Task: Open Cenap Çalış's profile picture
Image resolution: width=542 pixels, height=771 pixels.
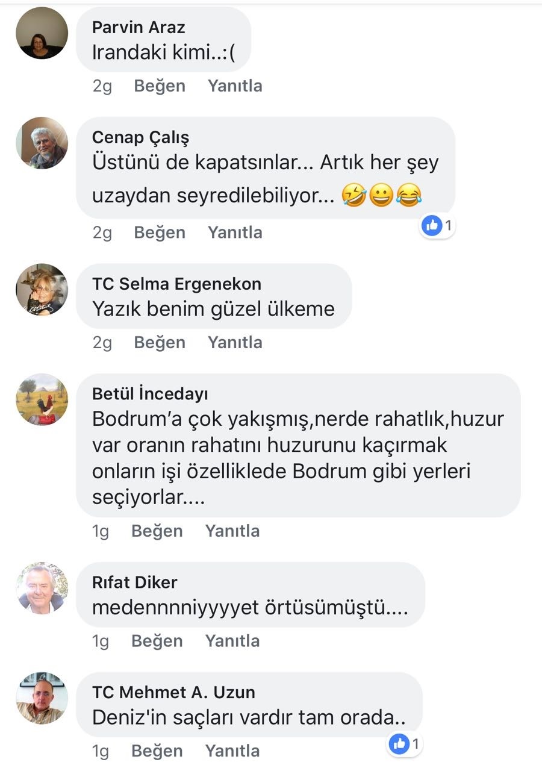Action: [x=42, y=143]
